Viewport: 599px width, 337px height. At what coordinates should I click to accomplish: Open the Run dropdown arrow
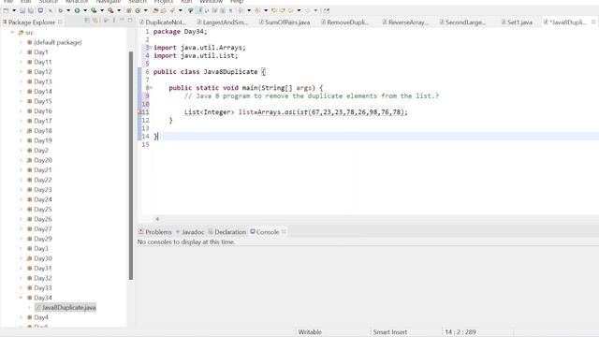pyautogui.click(x=85, y=10)
